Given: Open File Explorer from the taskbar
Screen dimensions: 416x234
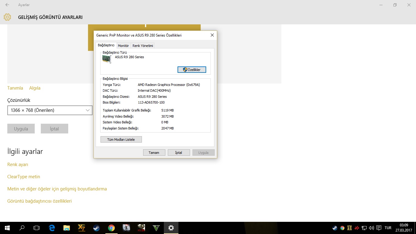Looking at the screenshot, I should click(66, 228).
